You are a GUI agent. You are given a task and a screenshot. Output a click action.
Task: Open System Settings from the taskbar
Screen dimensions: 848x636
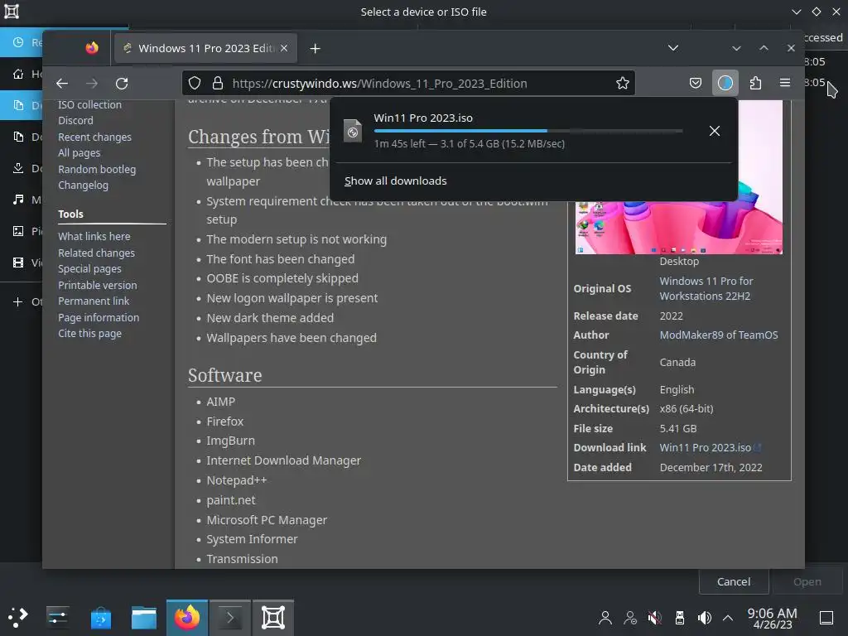pyautogui.click(x=57, y=618)
